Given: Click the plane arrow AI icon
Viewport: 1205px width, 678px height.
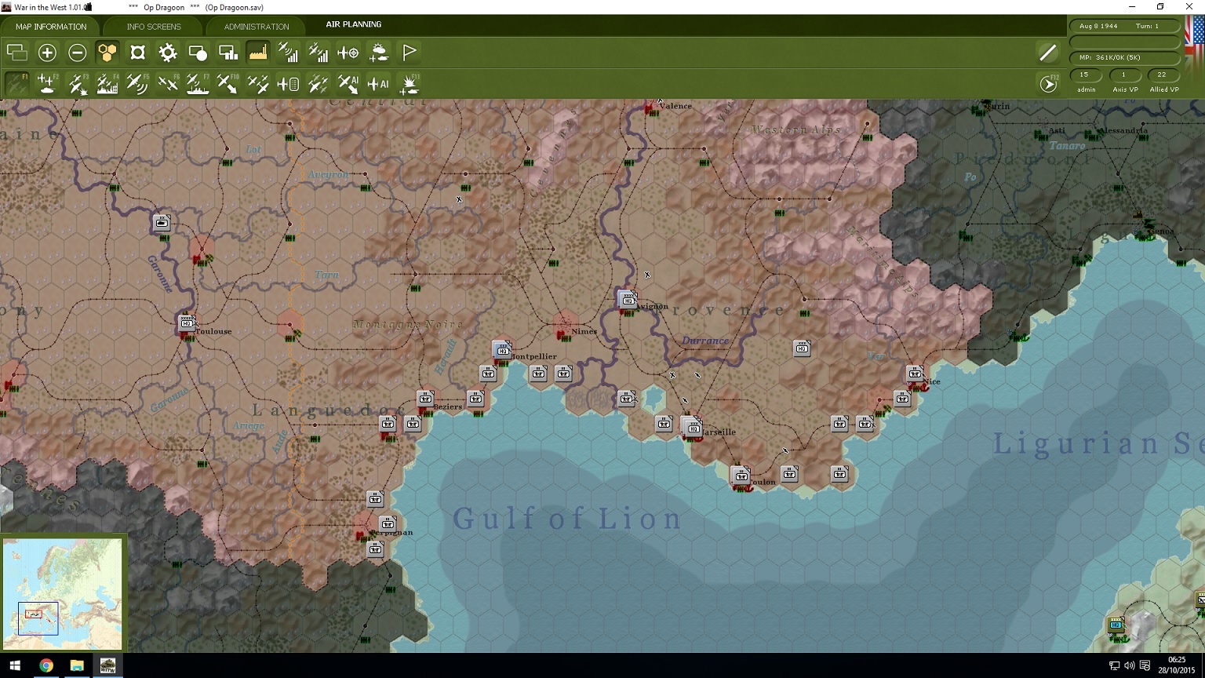Looking at the screenshot, I should point(348,83).
